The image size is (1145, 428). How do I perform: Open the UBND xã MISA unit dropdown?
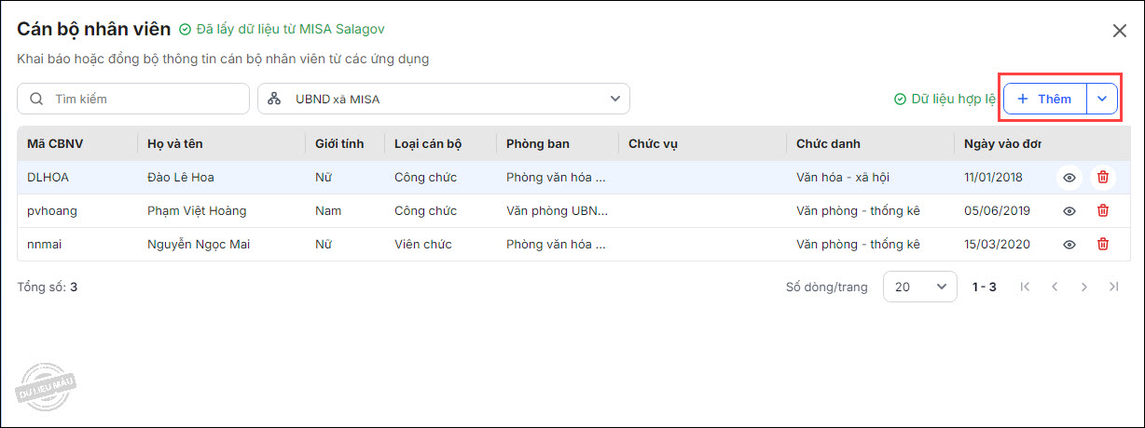click(x=444, y=99)
